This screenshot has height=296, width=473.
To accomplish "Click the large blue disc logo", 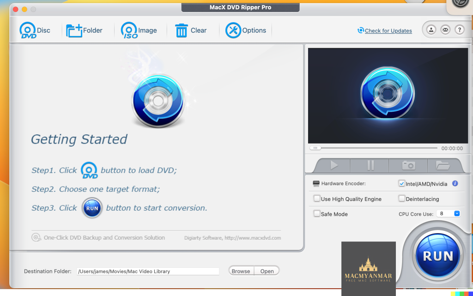I will pyautogui.click(x=158, y=101).
